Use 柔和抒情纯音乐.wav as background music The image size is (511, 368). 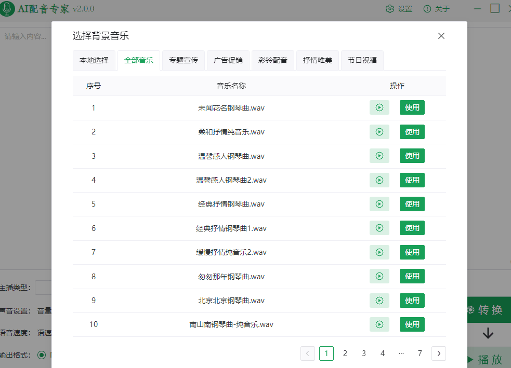(412, 131)
